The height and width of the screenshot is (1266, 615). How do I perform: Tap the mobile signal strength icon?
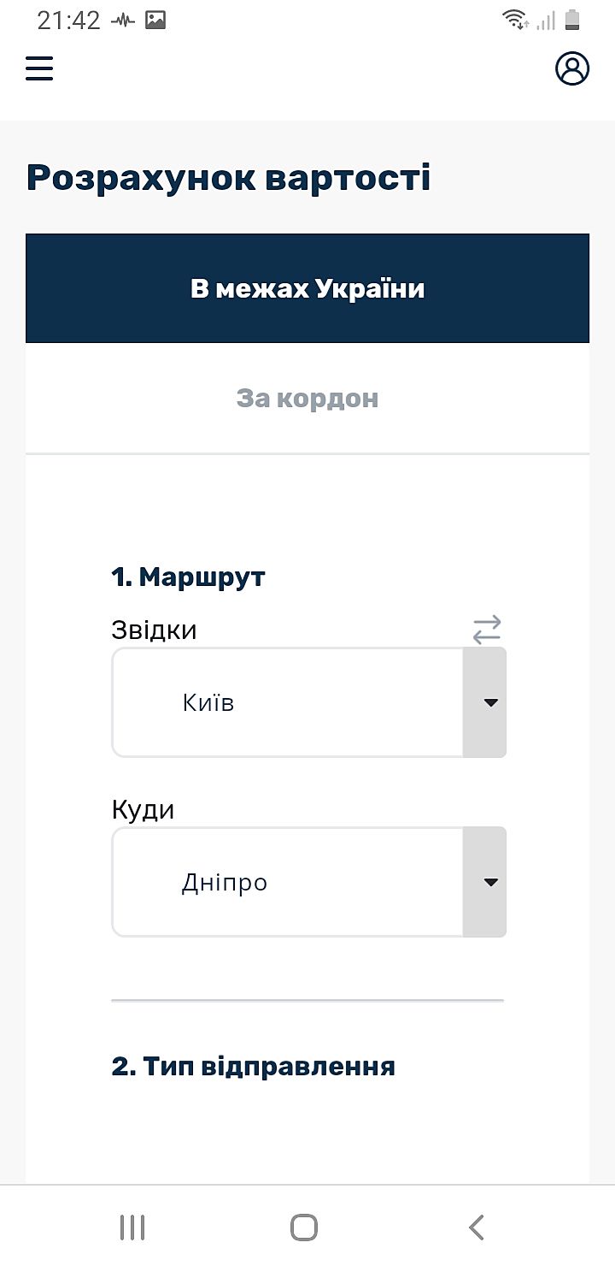(x=546, y=20)
